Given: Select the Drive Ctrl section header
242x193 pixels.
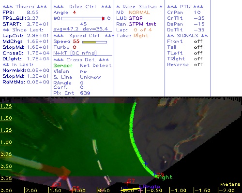Looking at the screenshot, I should tap(82, 7).
